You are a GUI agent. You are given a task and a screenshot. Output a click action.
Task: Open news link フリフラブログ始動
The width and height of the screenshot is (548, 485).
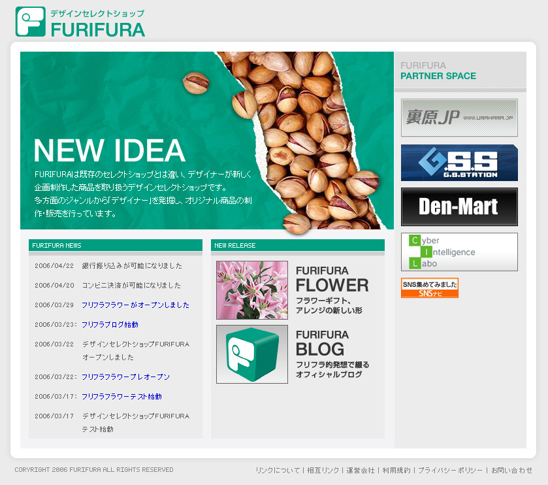110,324
